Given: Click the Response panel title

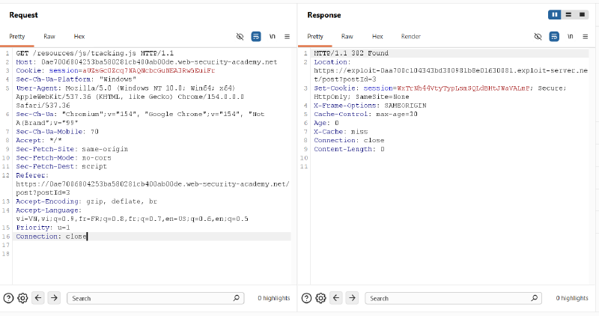Looking at the screenshot, I should pos(324,15).
